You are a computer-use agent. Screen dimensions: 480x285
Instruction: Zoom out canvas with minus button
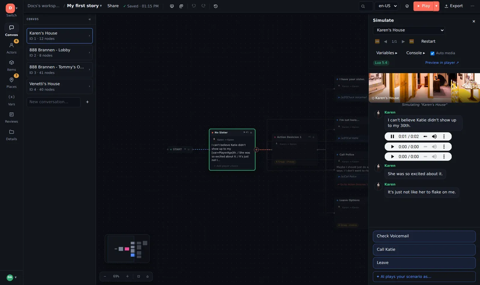(105, 276)
